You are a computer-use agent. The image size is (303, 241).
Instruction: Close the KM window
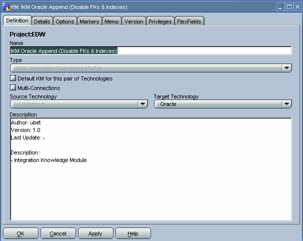pyautogui.click(x=297, y=7)
